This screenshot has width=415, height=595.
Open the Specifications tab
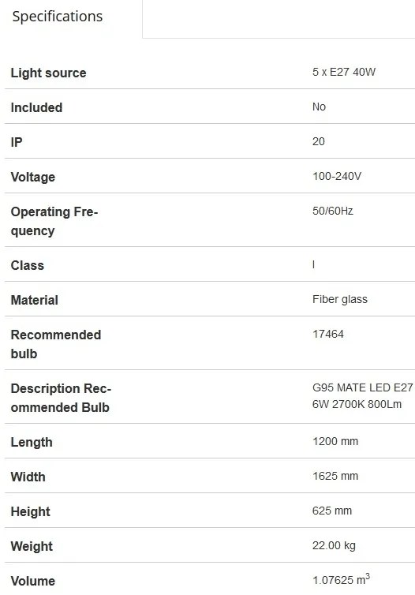click(58, 17)
